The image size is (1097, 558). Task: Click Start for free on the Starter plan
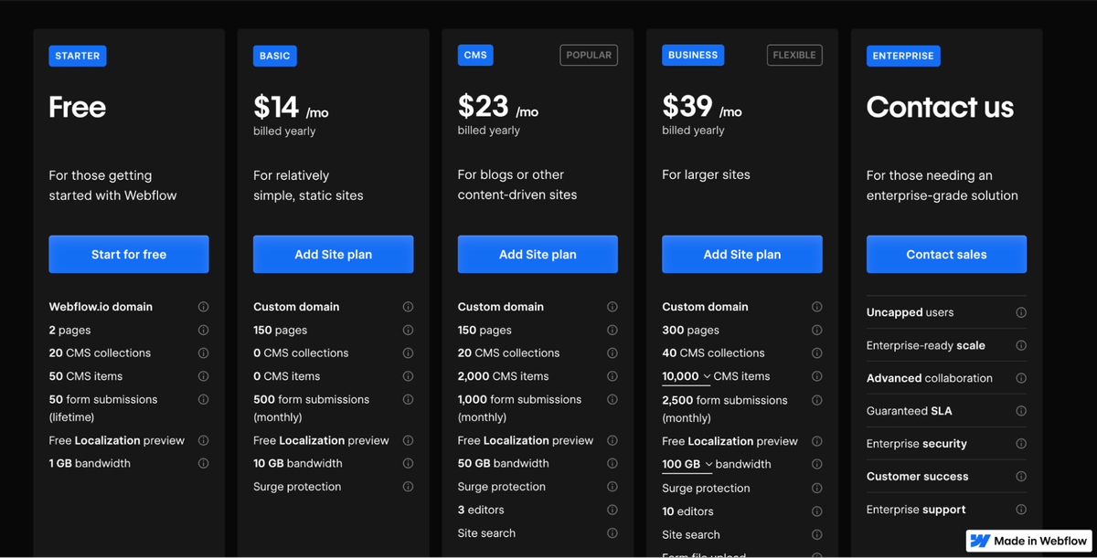click(x=128, y=254)
